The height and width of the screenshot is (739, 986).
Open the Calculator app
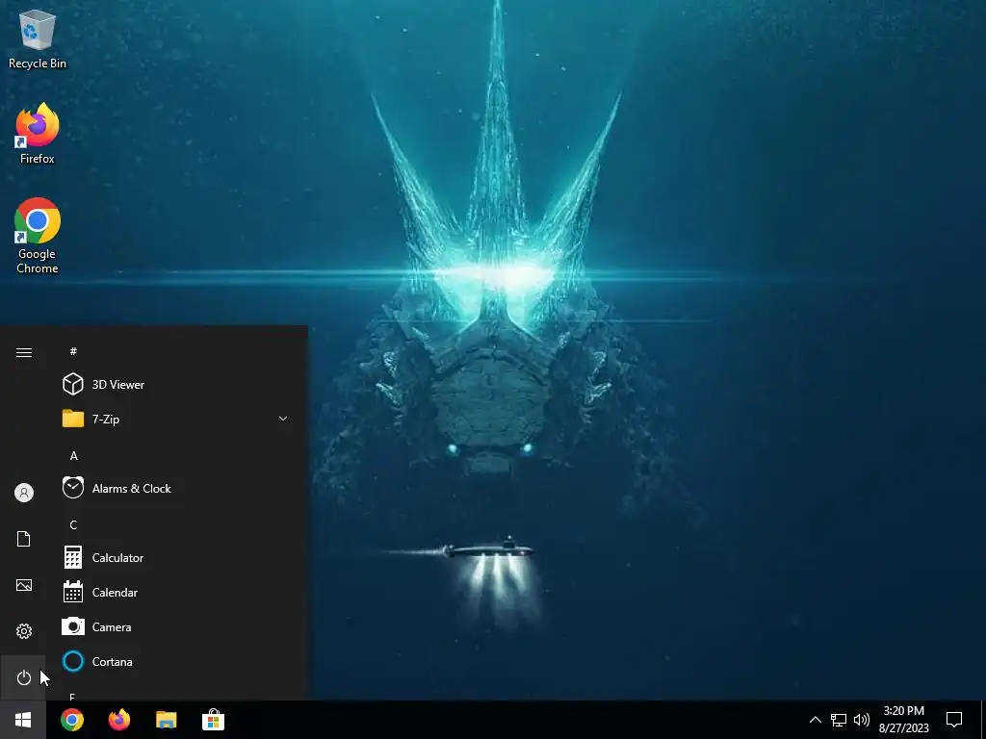coord(177,557)
